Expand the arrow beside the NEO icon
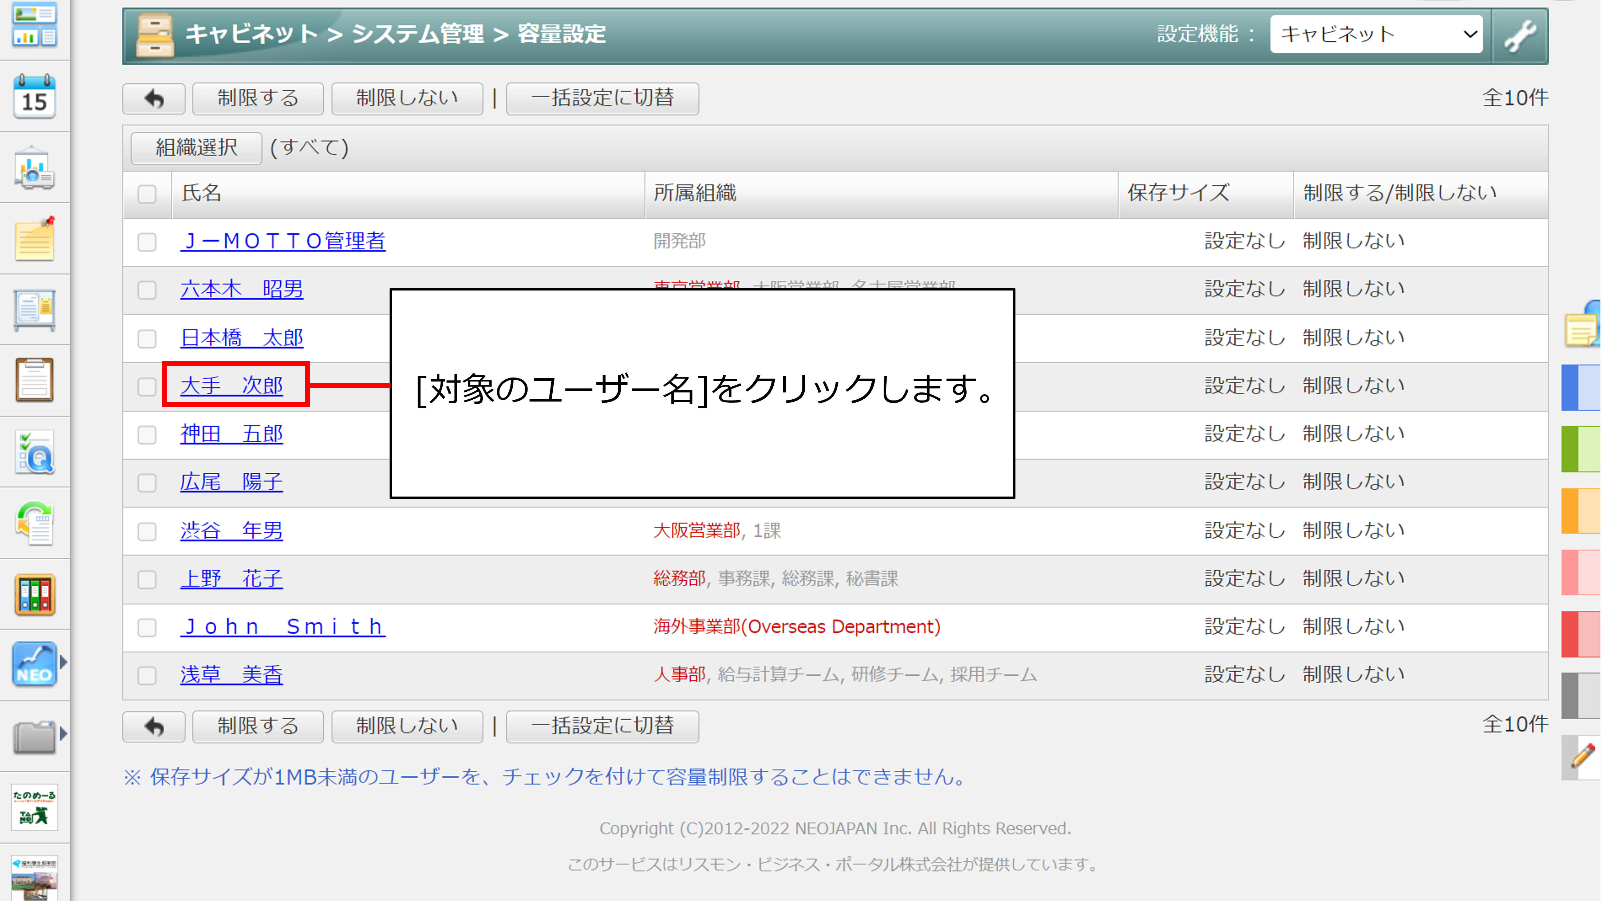1602x901 pixels. [63, 663]
